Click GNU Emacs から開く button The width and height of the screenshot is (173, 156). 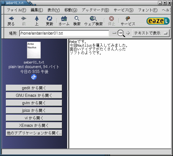[34, 95]
